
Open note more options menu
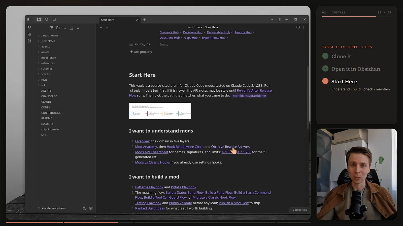[x=304, y=27]
